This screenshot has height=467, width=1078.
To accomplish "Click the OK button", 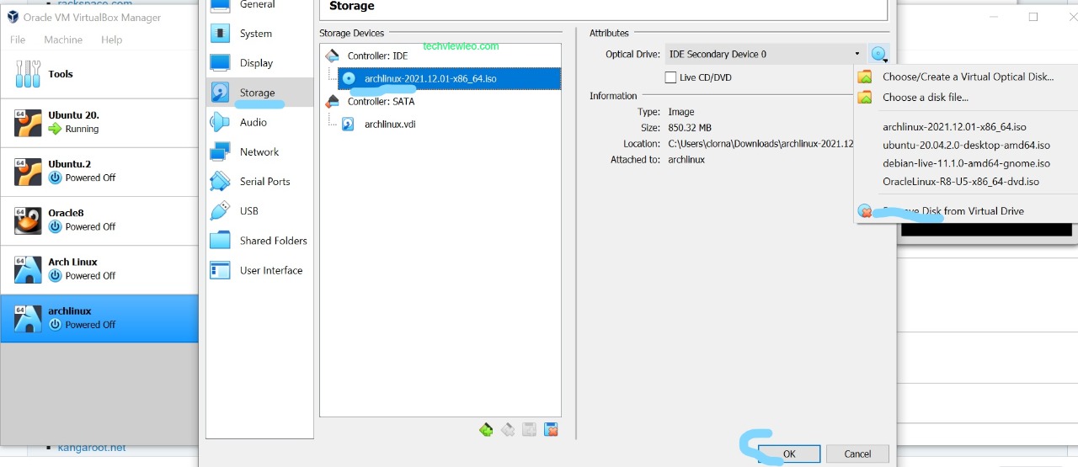I will click(x=789, y=454).
